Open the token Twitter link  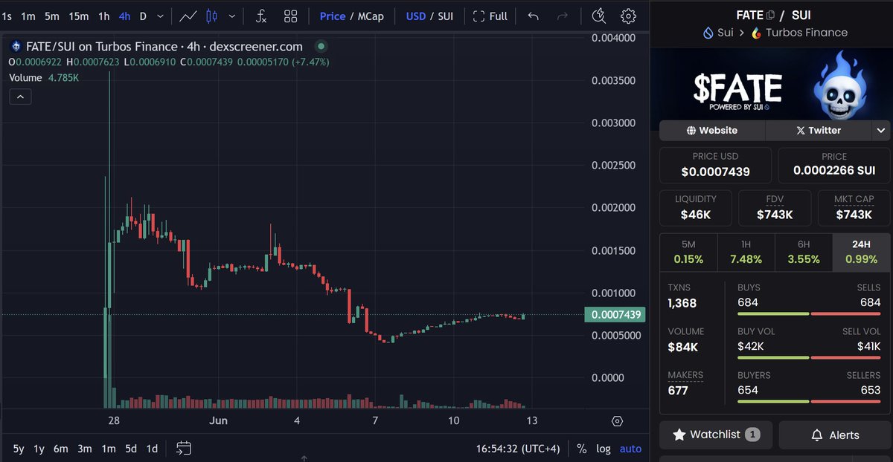(x=819, y=131)
